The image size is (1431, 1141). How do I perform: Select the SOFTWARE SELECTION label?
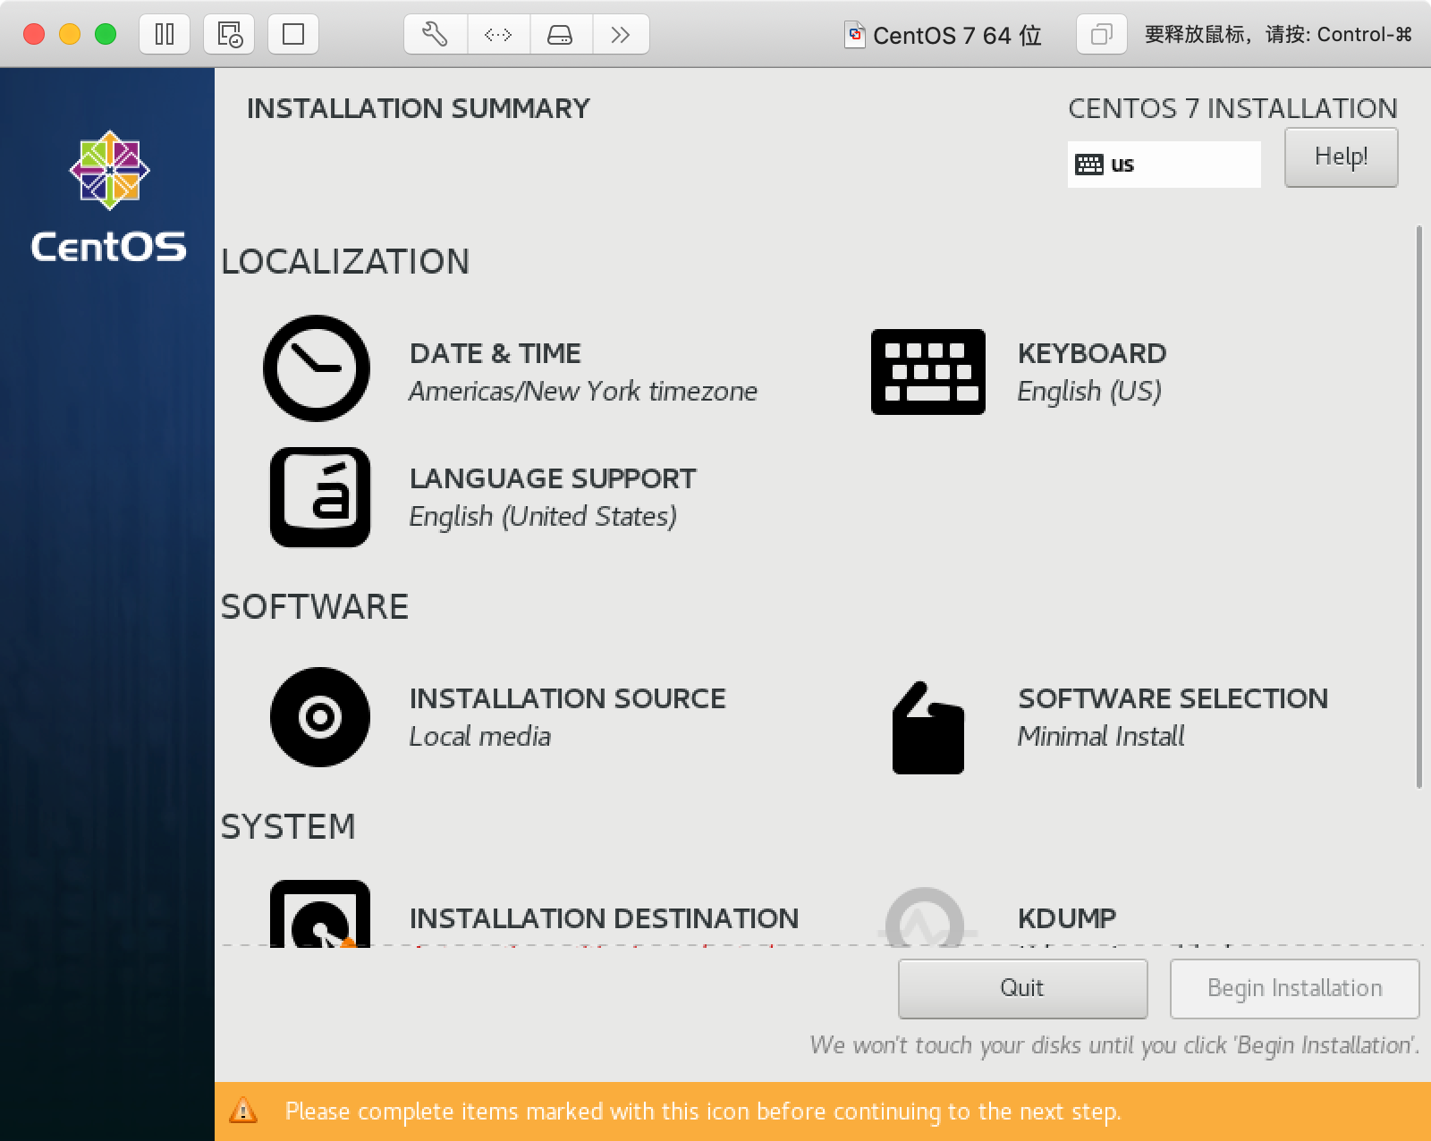1173,698
